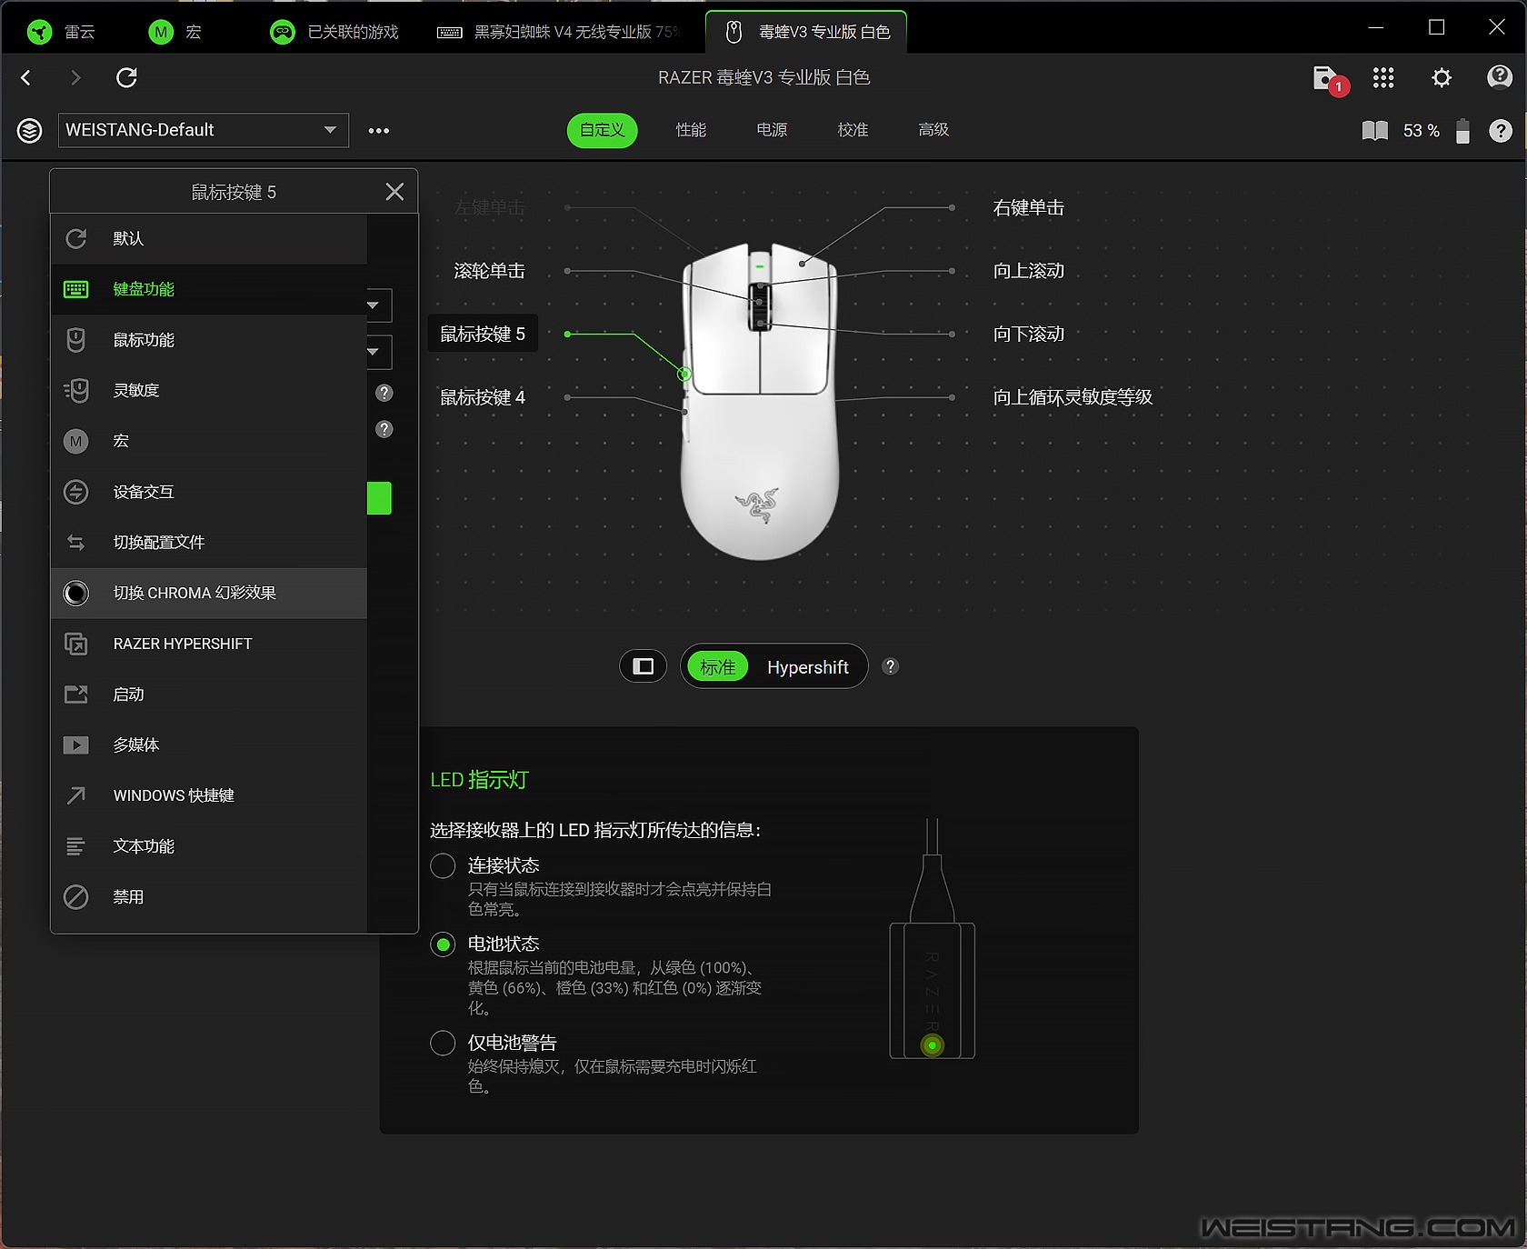Screen dimensions: 1527x1249
Task: Switch to Hypershift mode
Action: point(808,667)
